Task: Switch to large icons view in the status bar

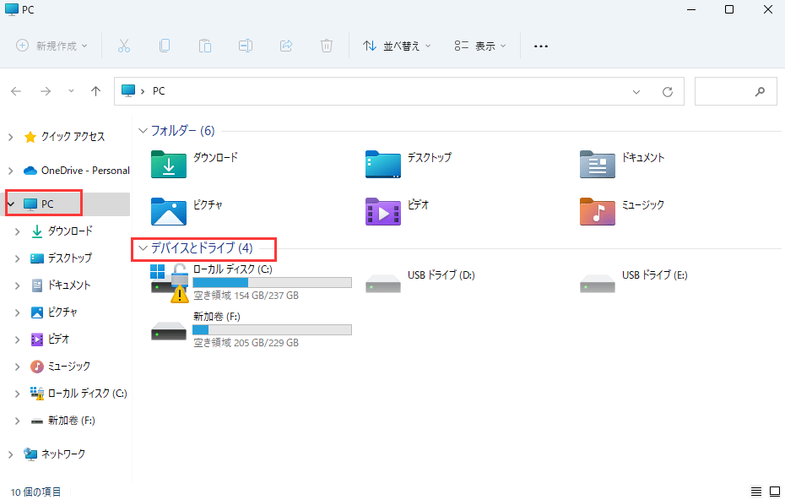Action: 773,491
